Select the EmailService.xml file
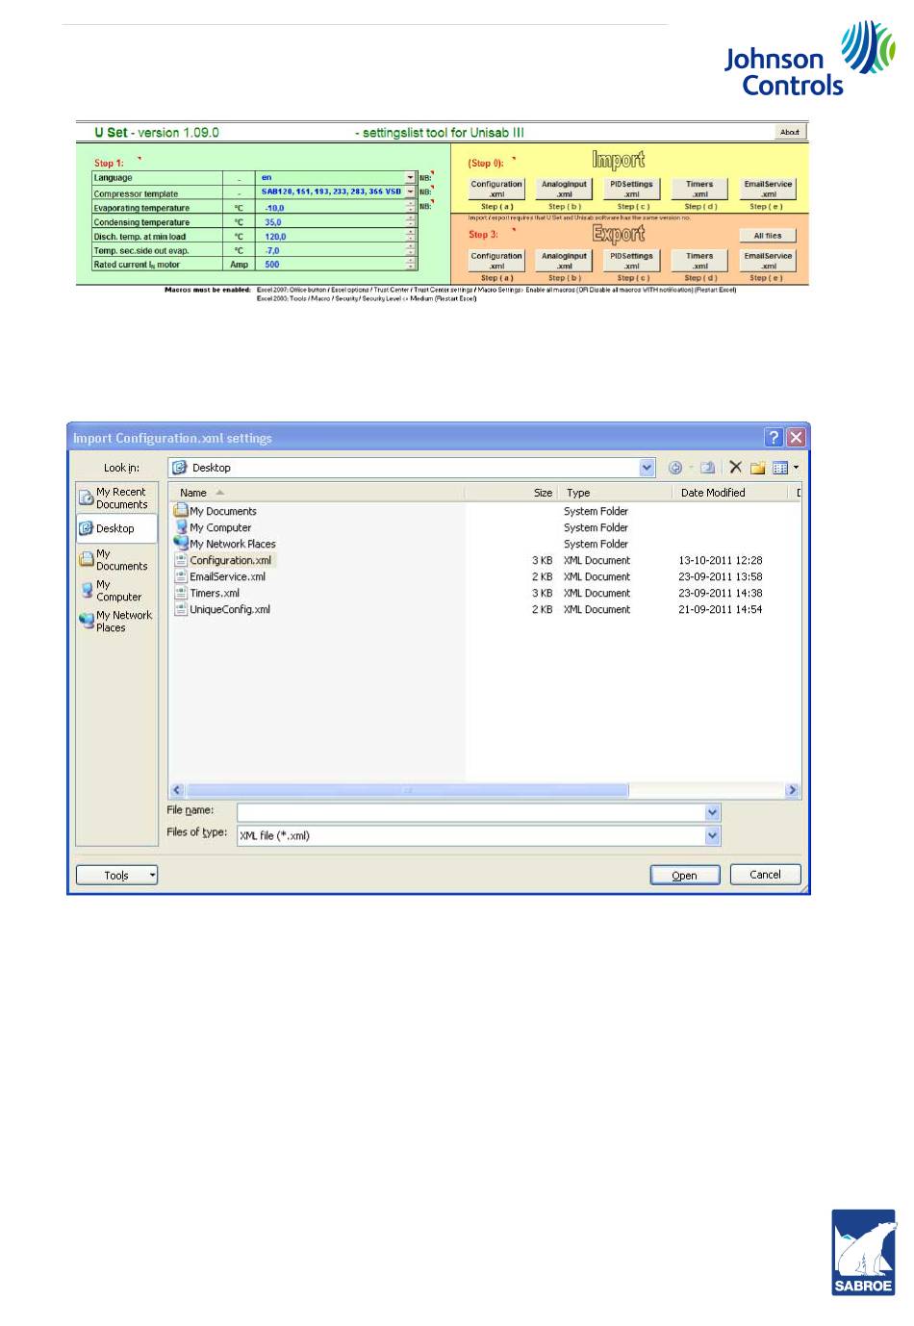The height and width of the screenshot is (1326, 914). (x=220, y=576)
